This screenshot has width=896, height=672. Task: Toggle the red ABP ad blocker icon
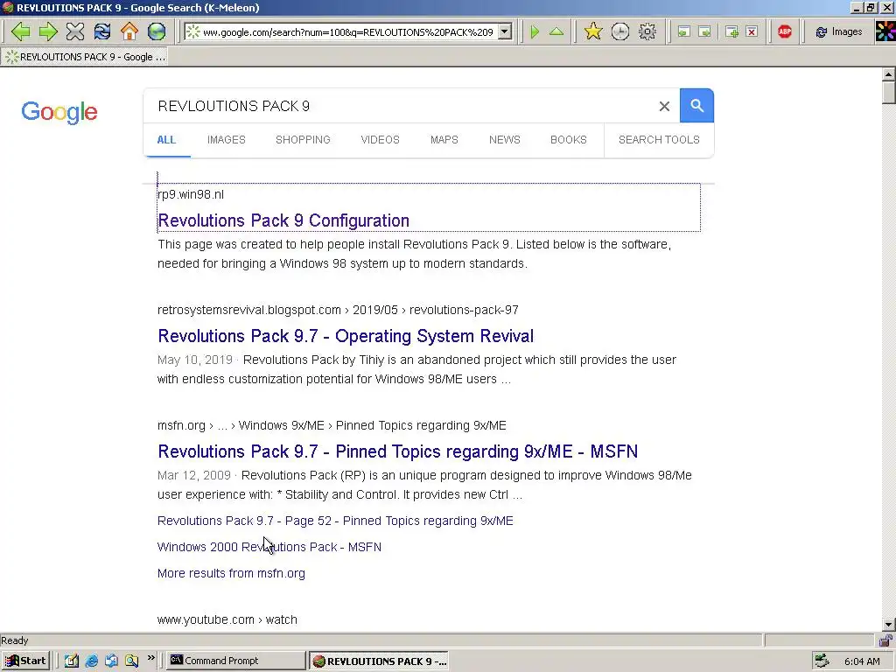785,31
